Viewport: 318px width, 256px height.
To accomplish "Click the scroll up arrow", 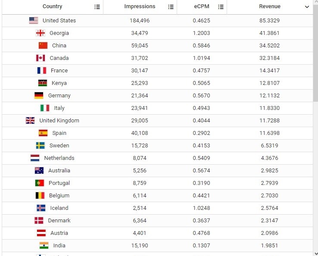I will pos(316,2).
